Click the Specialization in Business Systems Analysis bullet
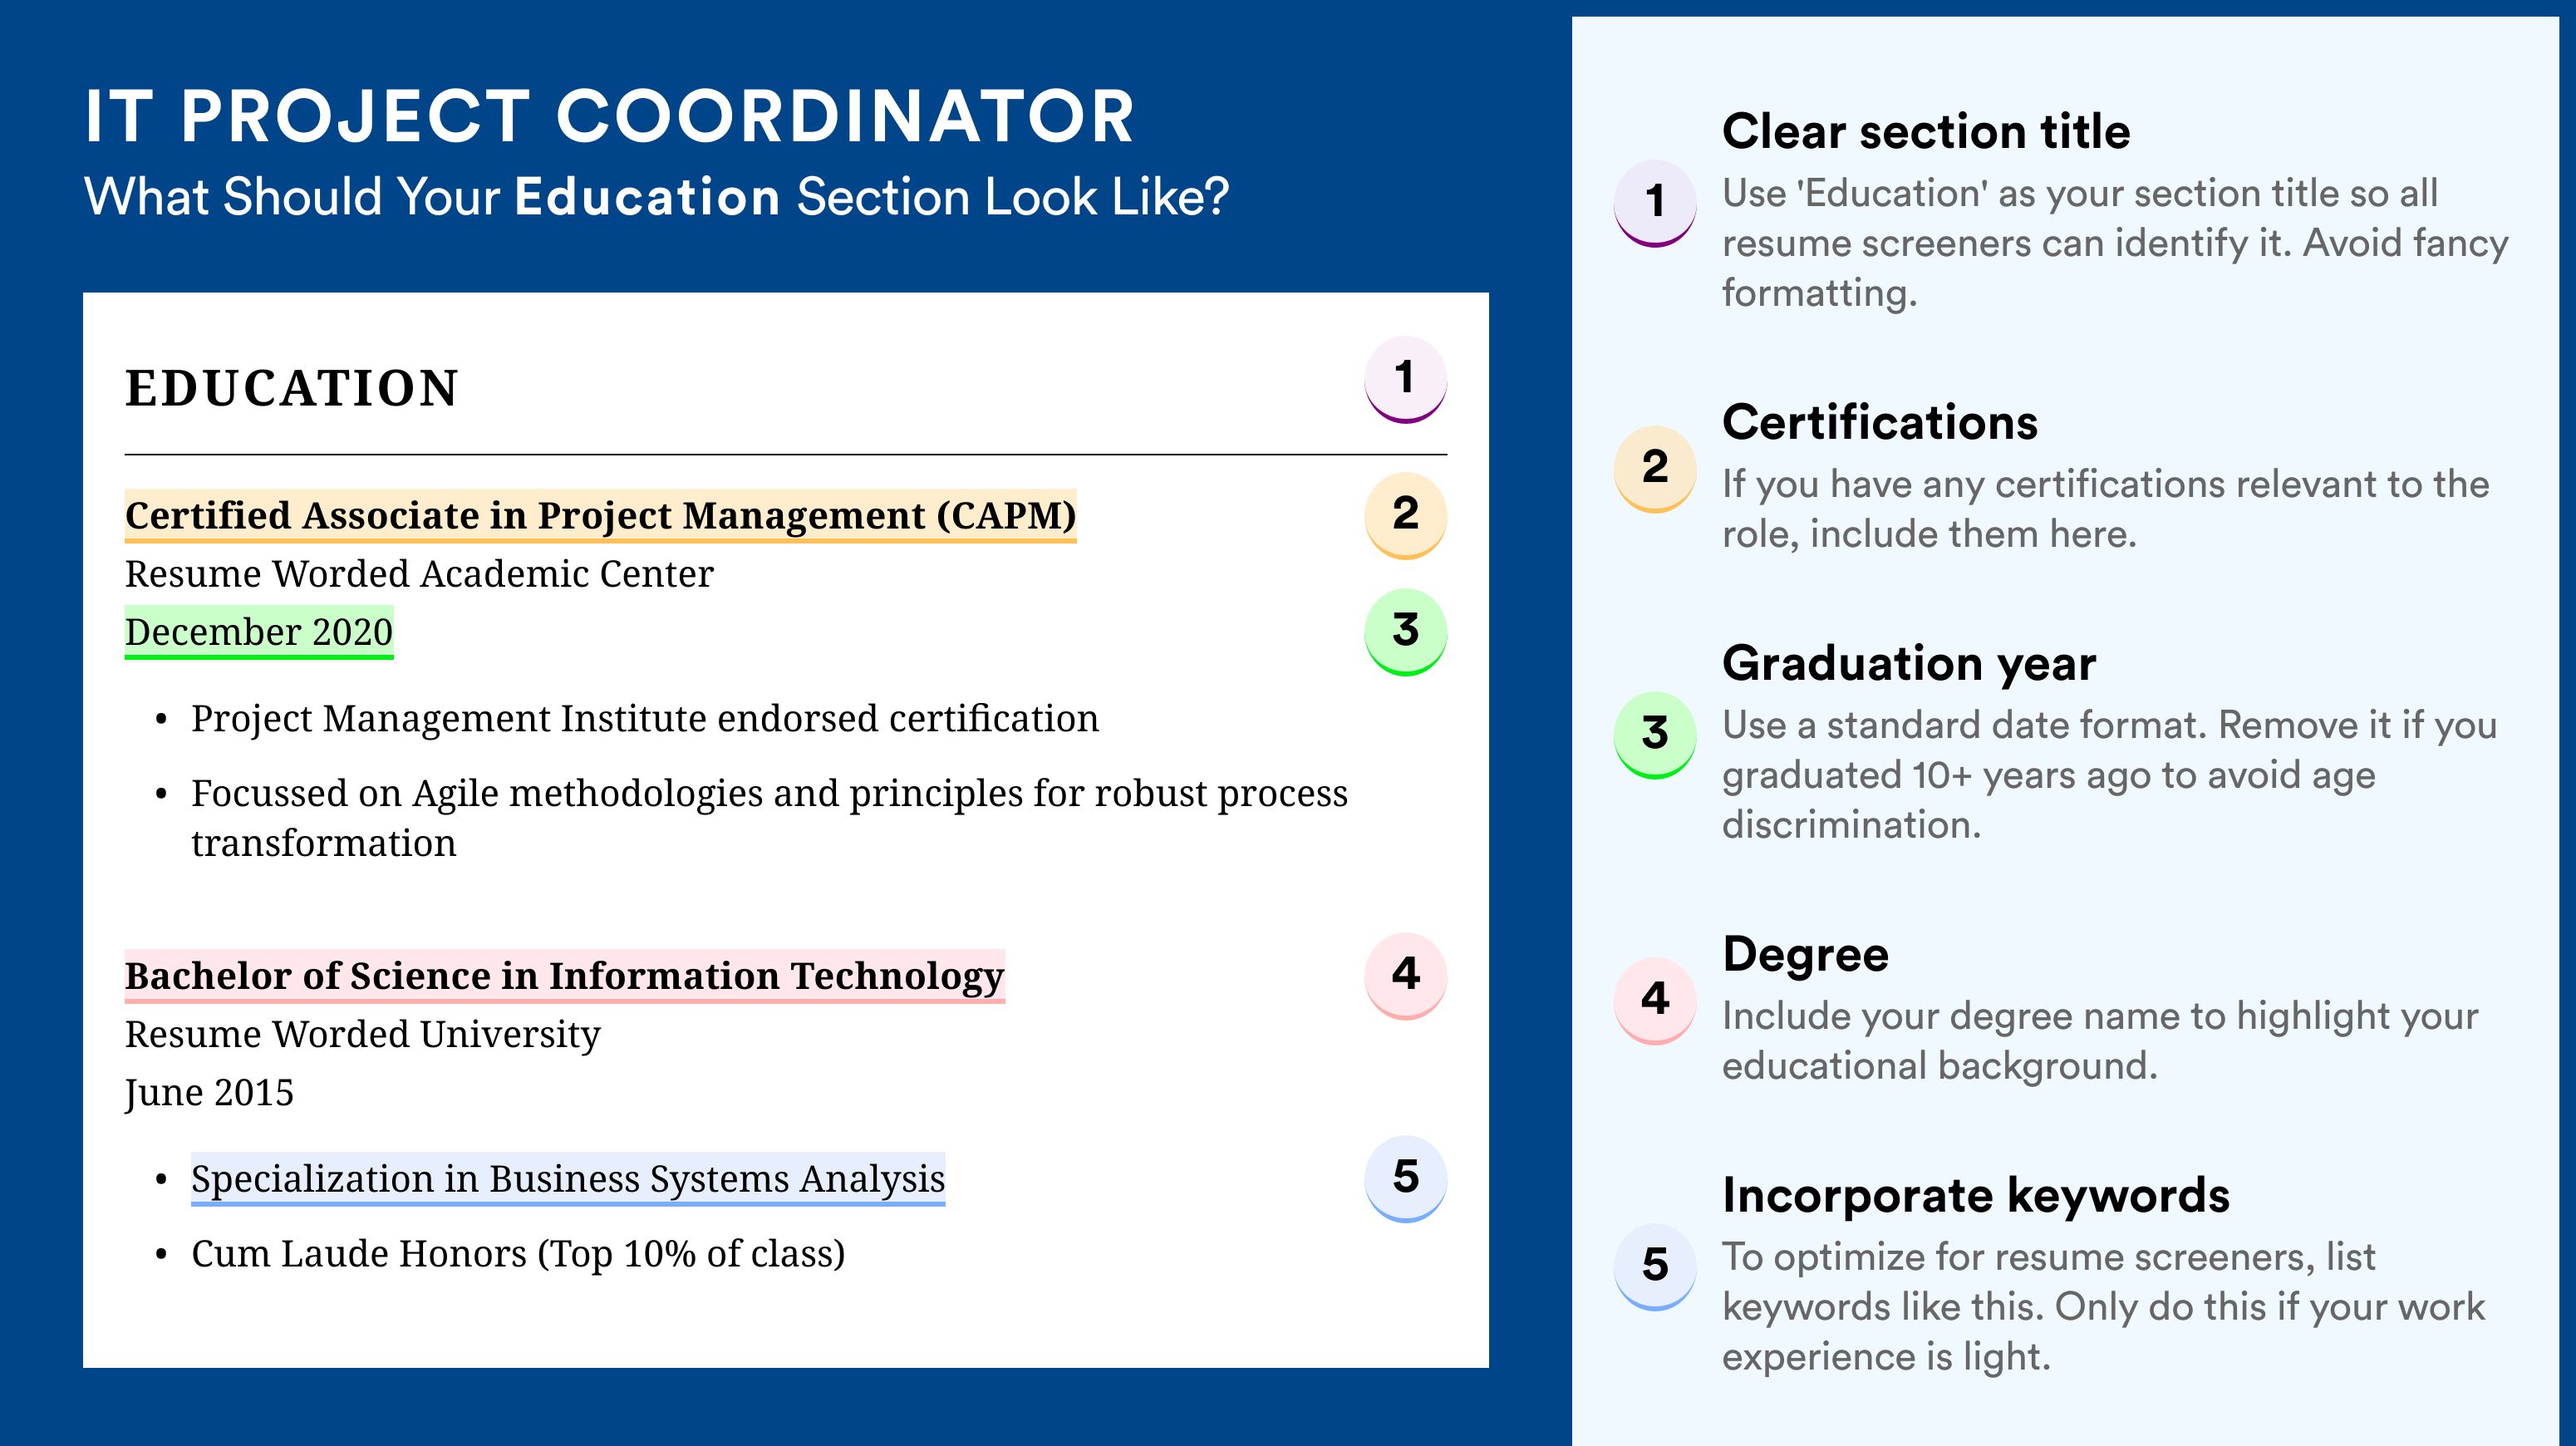2576x1446 pixels. point(568,1179)
